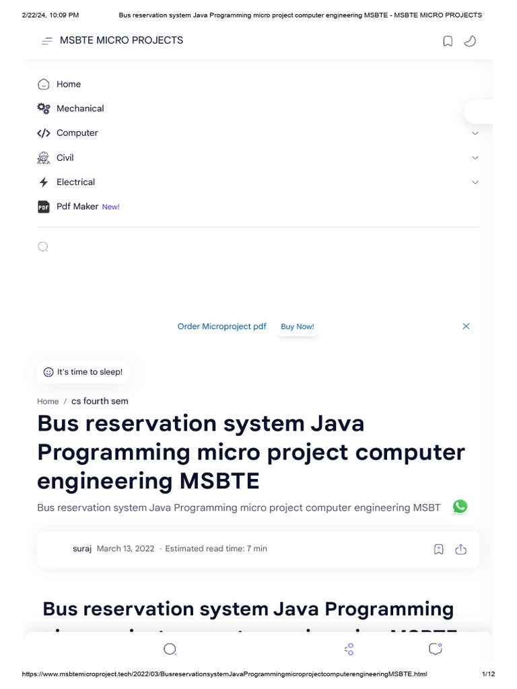Click the Buy Now! button

(297, 326)
